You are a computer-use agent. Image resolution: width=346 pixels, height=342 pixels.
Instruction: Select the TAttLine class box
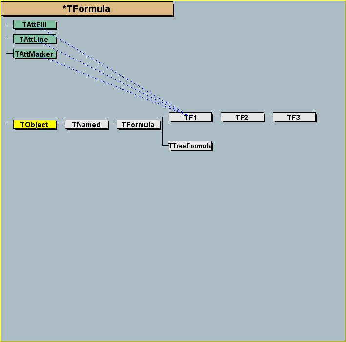point(34,39)
